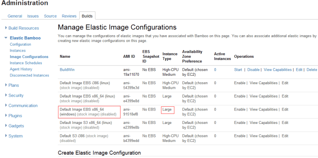Open the BuildWin image configuration
The width and height of the screenshot is (318, 158).
click(67, 70)
